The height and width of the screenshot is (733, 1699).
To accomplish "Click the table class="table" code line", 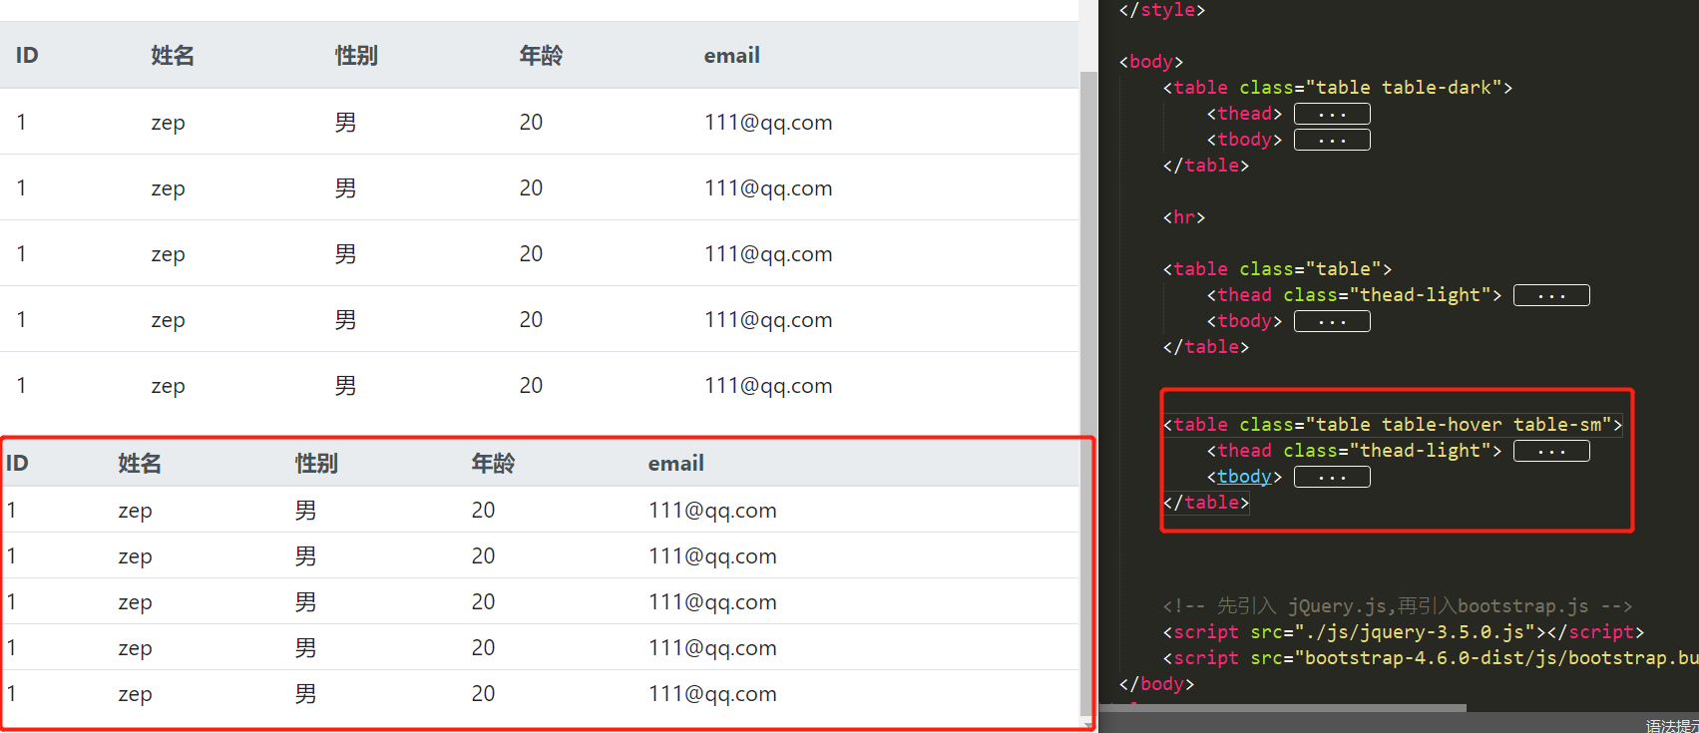I will click(x=1277, y=269).
